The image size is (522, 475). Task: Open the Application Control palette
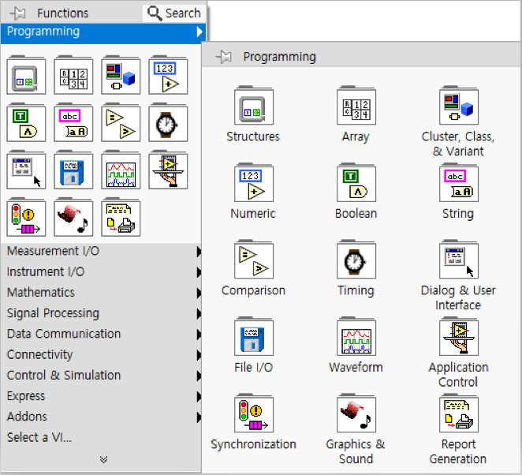coord(459,336)
